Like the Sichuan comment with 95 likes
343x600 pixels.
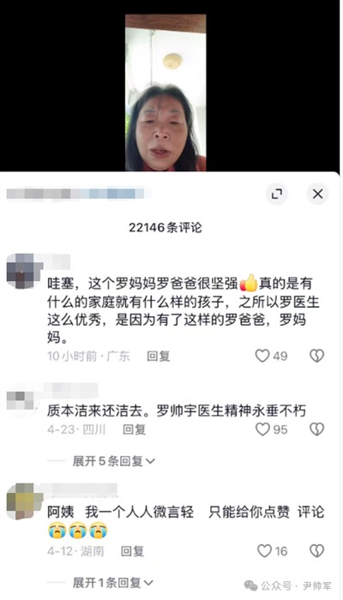pyautogui.click(x=262, y=429)
